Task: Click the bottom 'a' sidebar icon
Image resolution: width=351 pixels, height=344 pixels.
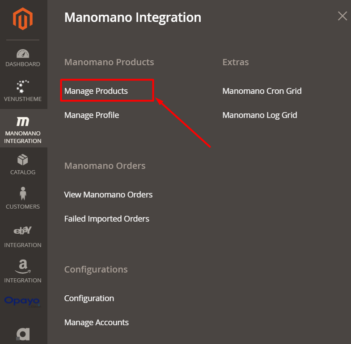Action: pyautogui.click(x=23, y=334)
